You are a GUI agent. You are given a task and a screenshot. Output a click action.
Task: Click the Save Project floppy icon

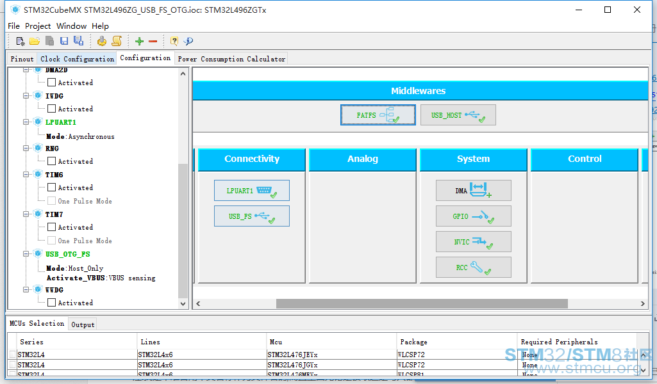63,41
